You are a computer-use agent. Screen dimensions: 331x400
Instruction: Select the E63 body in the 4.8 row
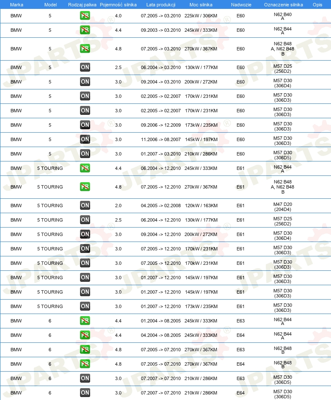pos(240,350)
